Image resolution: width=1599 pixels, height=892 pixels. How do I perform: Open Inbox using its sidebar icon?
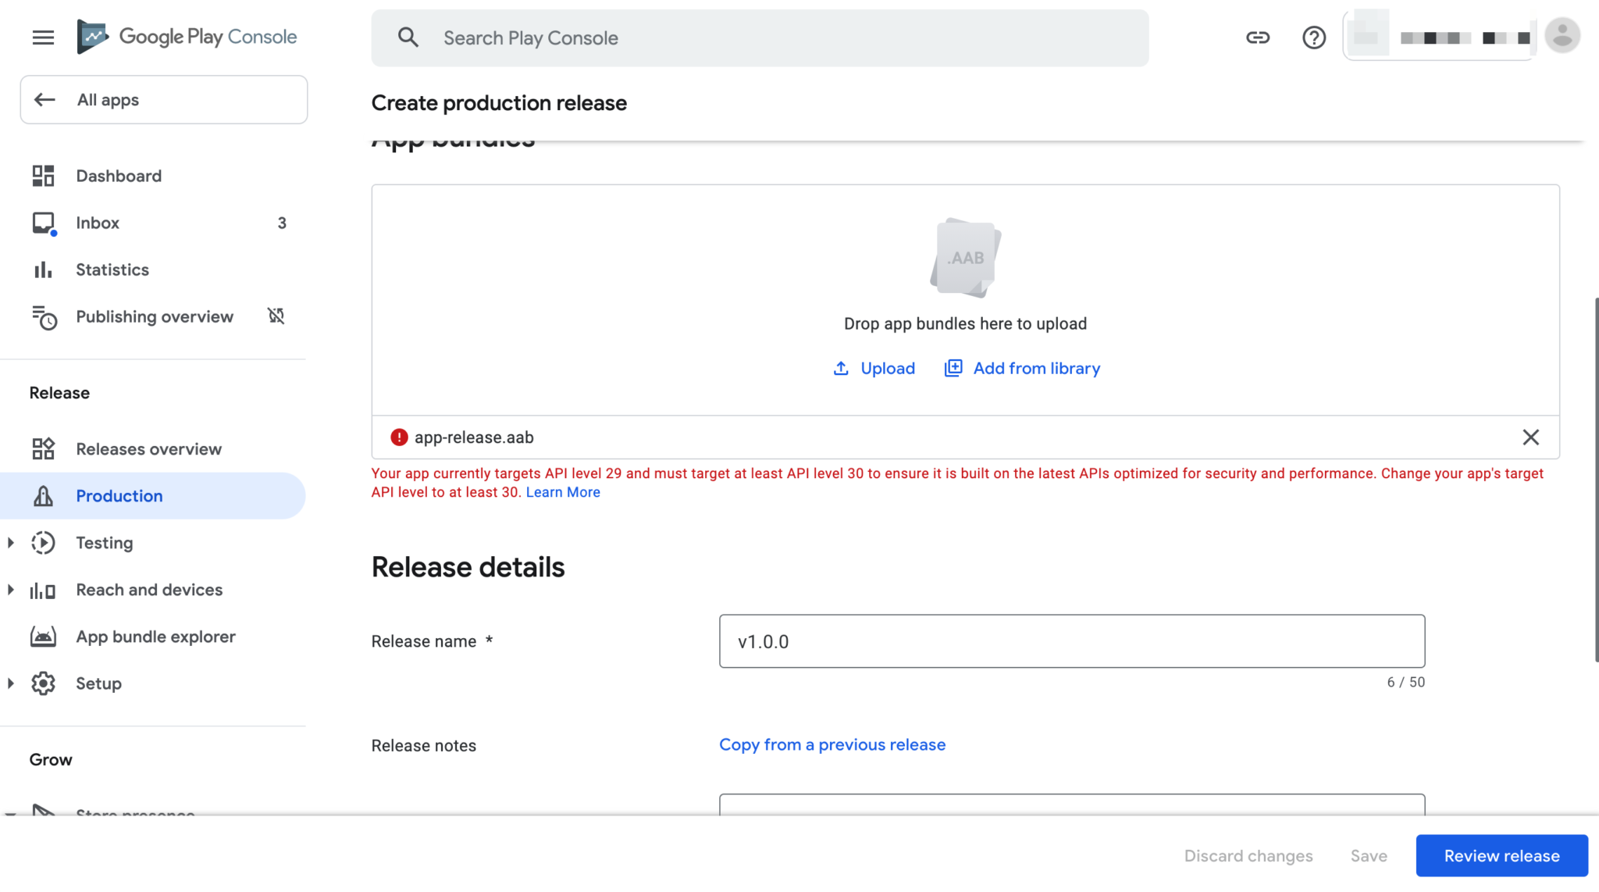click(x=44, y=223)
